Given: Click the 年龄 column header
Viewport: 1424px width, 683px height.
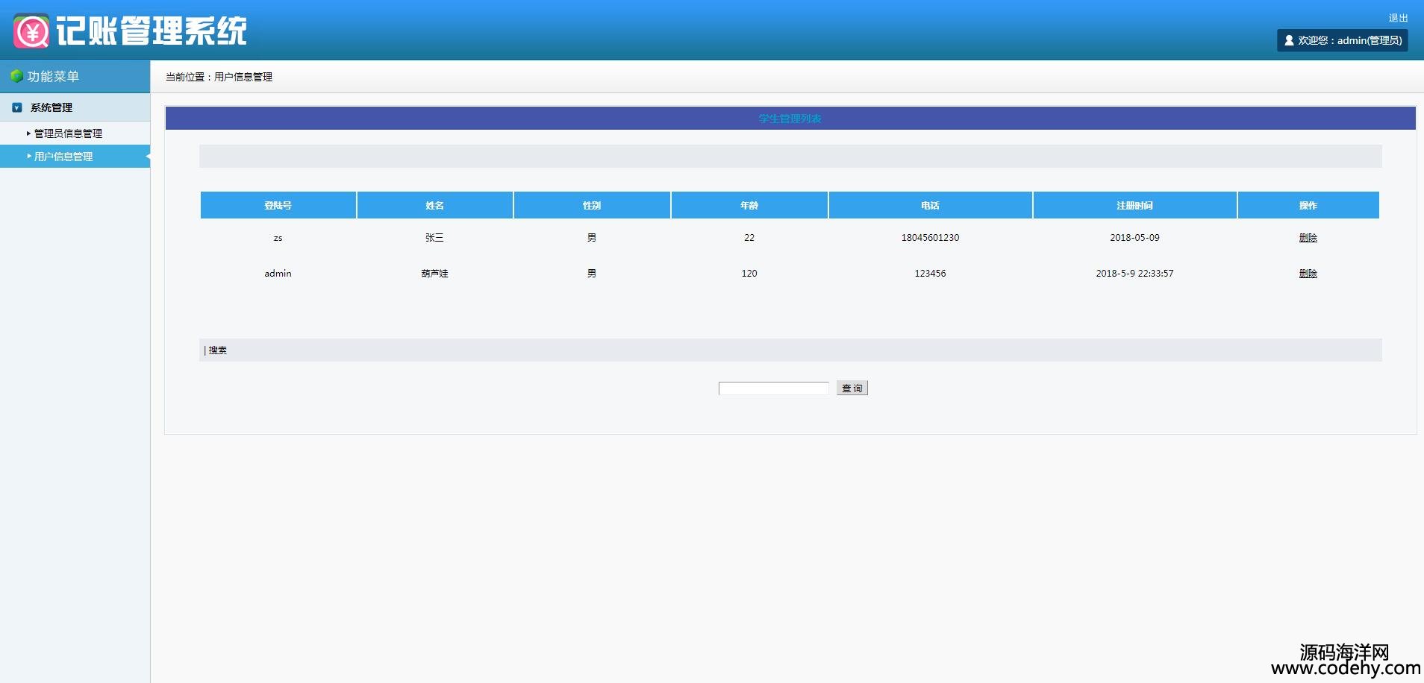Looking at the screenshot, I should 749,205.
